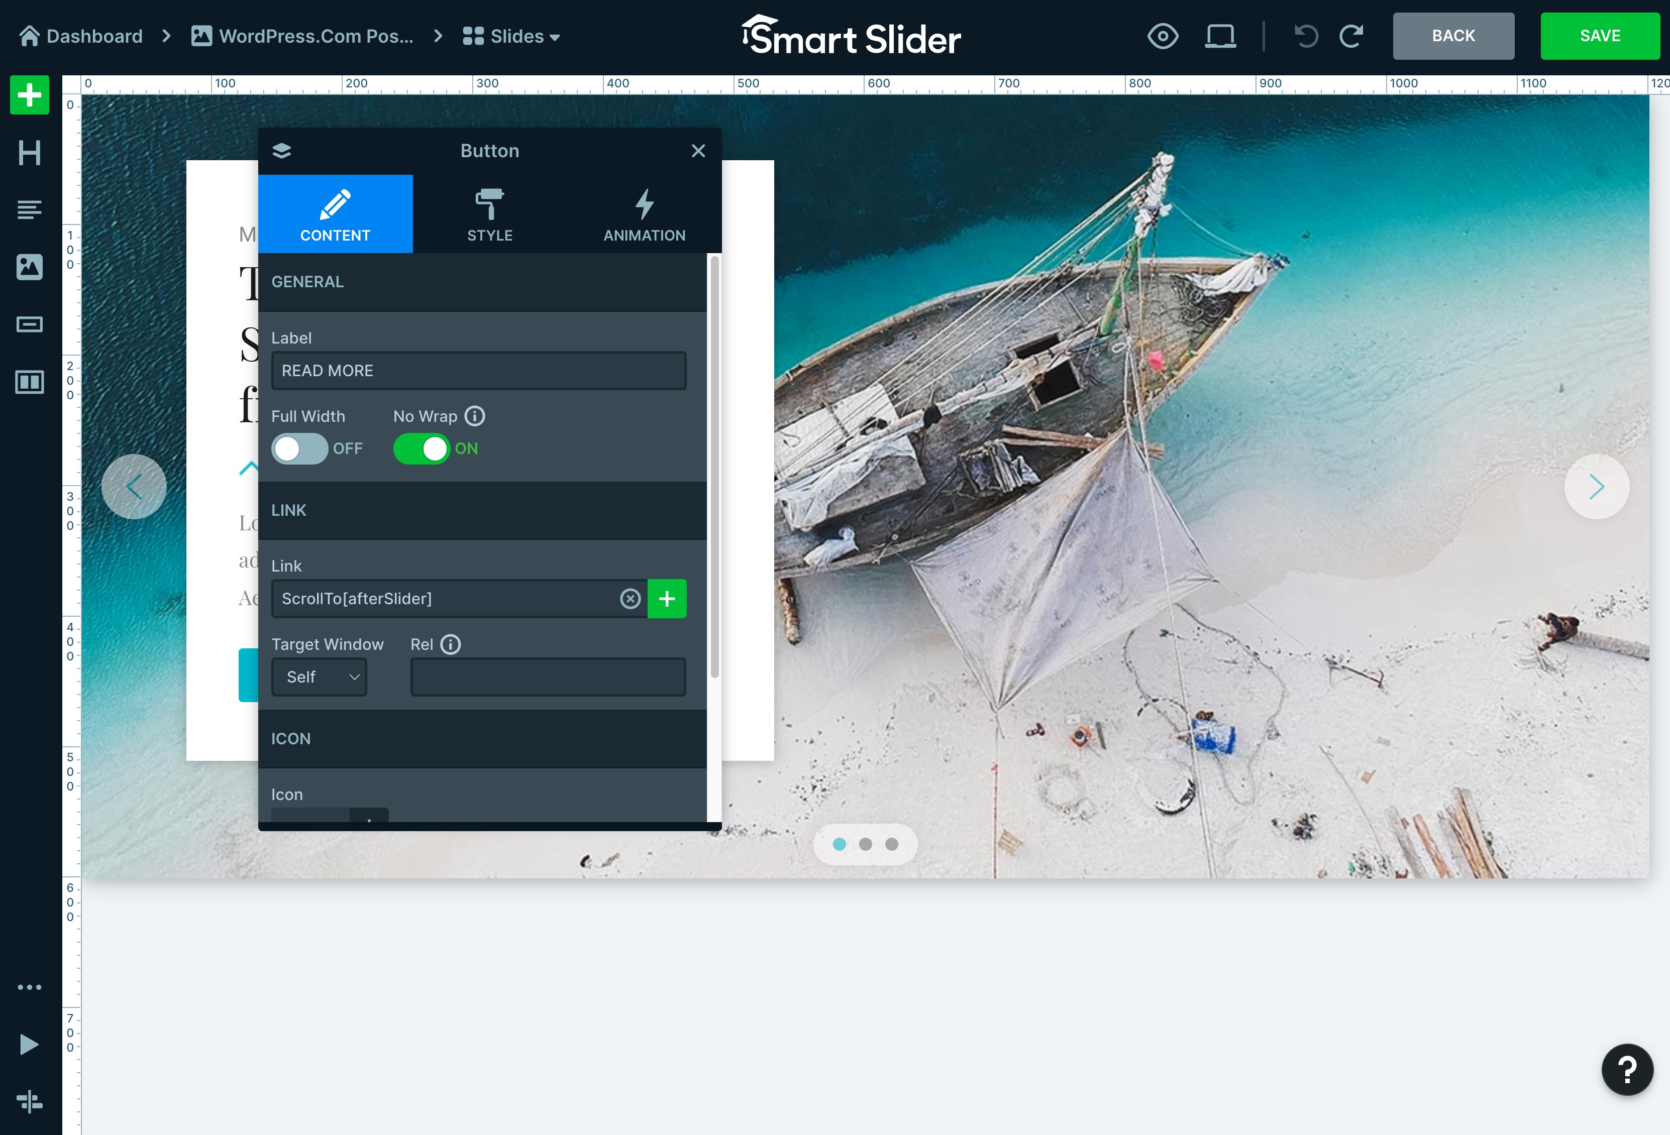This screenshot has height=1135, width=1670.
Task: Open more options three dots menu
Action: point(30,987)
